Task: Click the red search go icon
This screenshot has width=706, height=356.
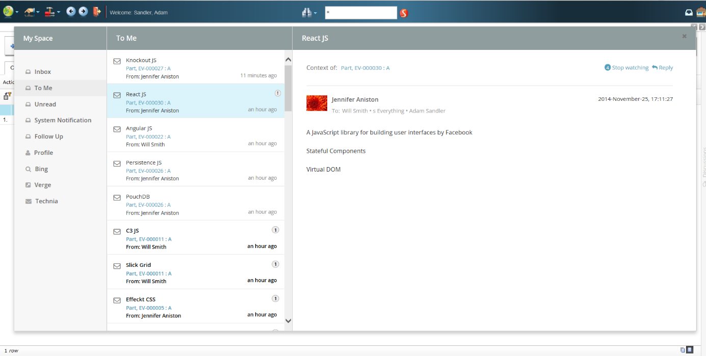Action: (x=404, y=13)
